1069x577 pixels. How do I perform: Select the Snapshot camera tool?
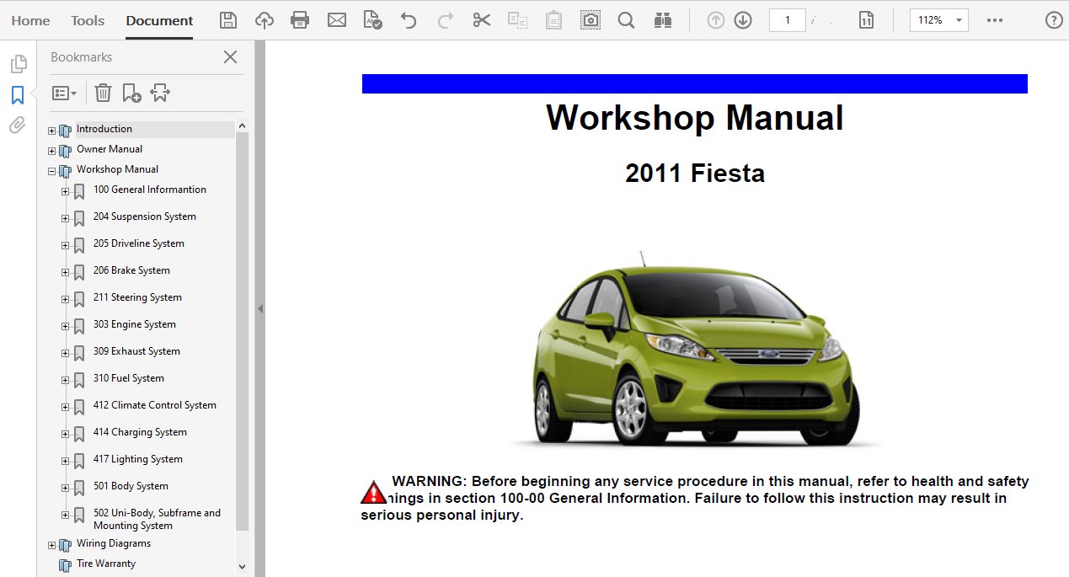coord(591,20)
